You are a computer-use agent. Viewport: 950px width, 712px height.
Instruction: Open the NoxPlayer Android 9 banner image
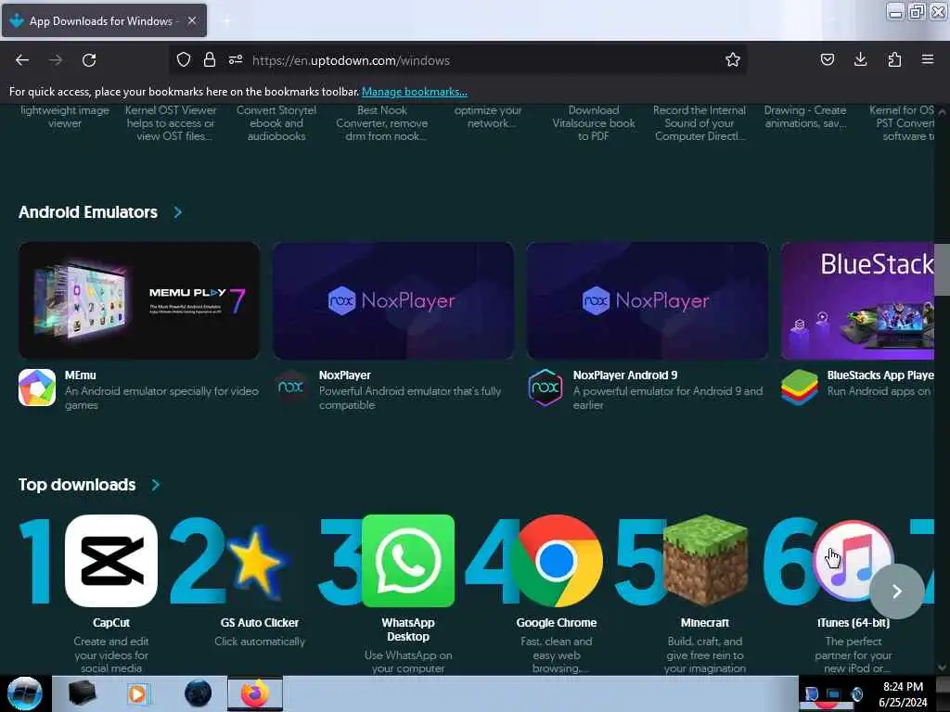pyautogui.click(x=647, y=300)
